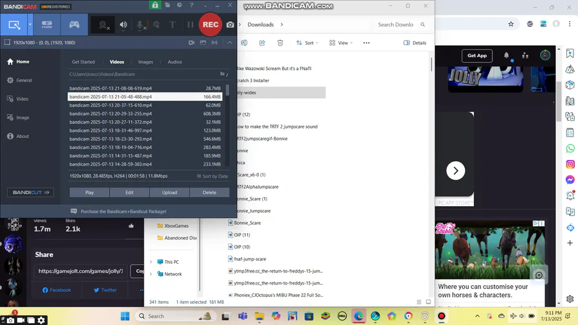Click next arrow on Game Jolt carousel
This screenshot has width=578, height=325.
455,171
